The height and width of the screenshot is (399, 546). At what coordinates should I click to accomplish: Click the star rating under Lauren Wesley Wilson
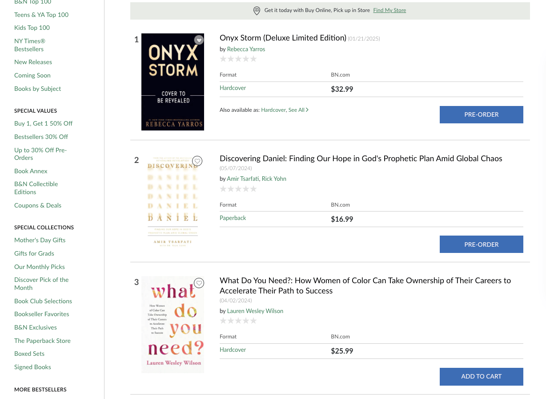[x=238, y=321]
